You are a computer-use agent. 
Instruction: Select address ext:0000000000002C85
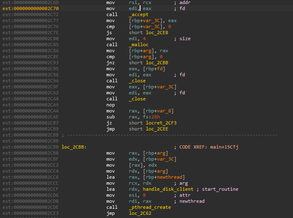pyautogui.click(x=31, y=45)
